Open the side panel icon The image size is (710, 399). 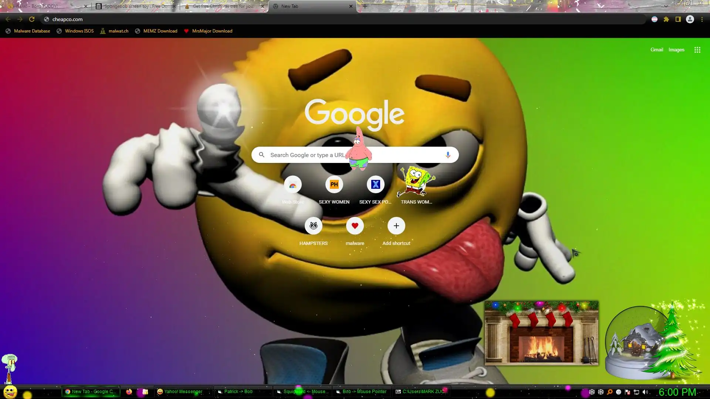pos(678,19)
